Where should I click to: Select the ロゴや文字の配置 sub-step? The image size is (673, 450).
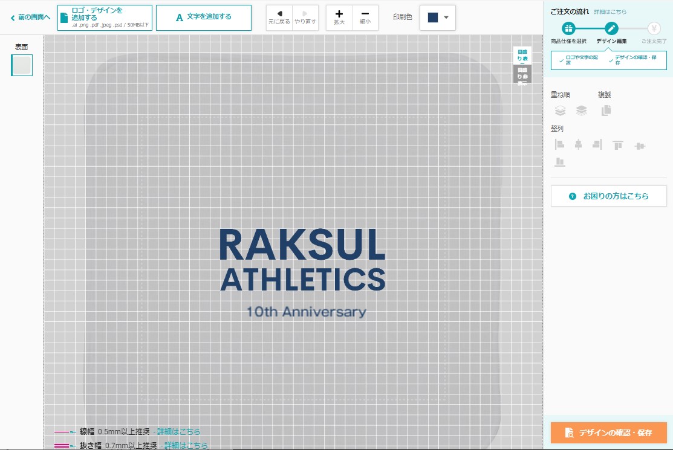(x=579, y=60)
